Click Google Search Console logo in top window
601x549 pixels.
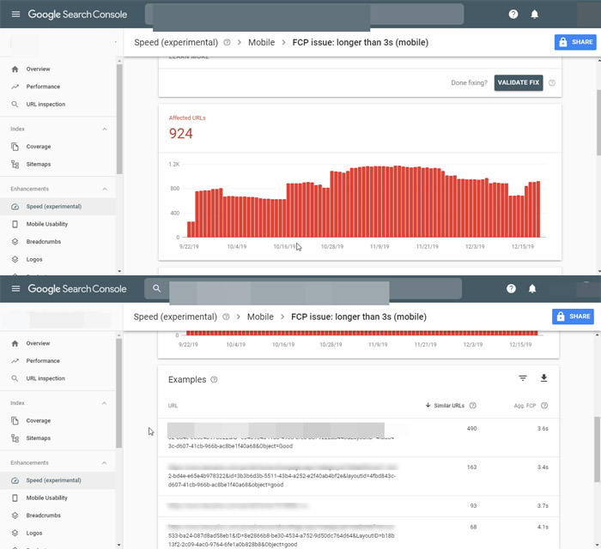77,15
